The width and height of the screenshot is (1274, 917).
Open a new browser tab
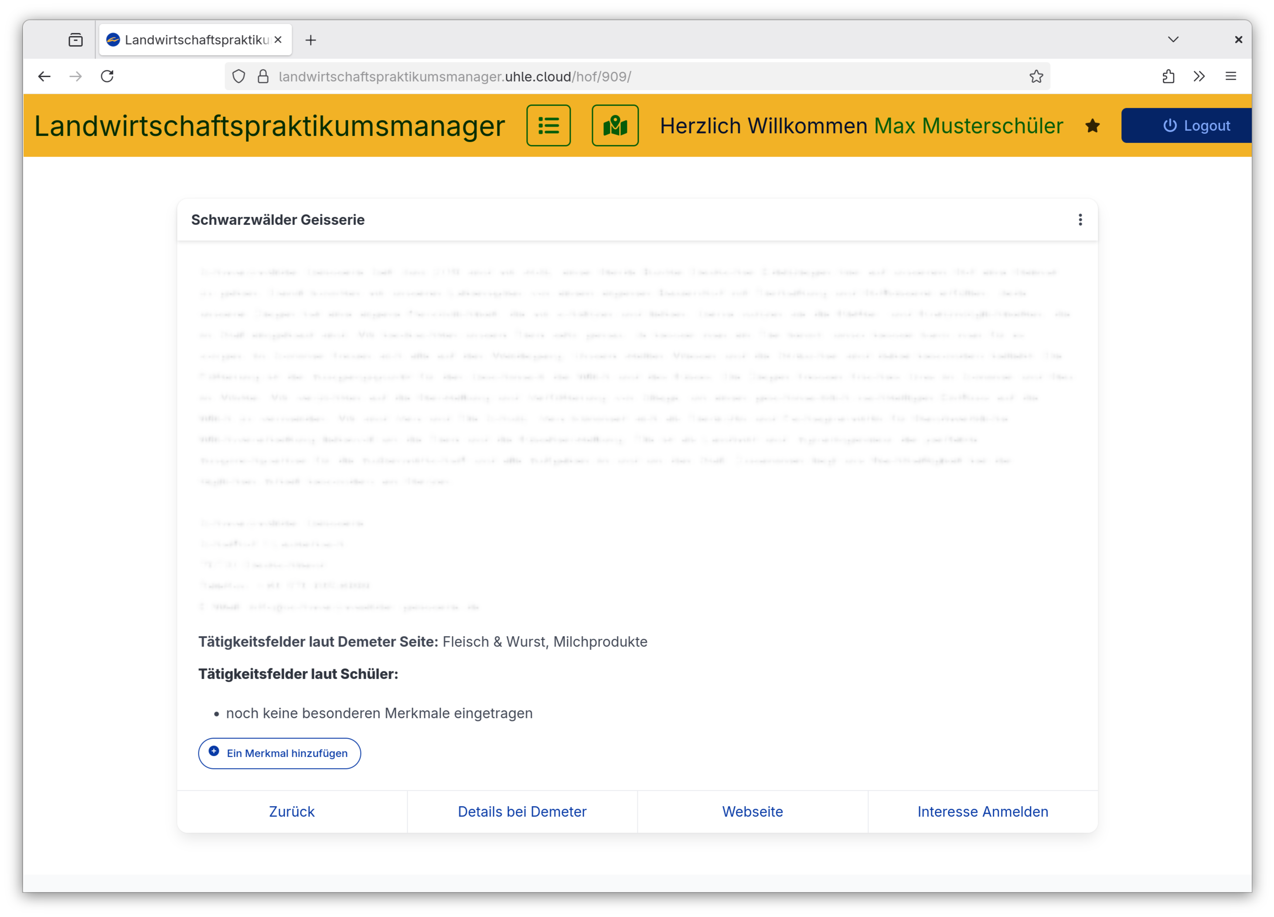coord(310,40)
